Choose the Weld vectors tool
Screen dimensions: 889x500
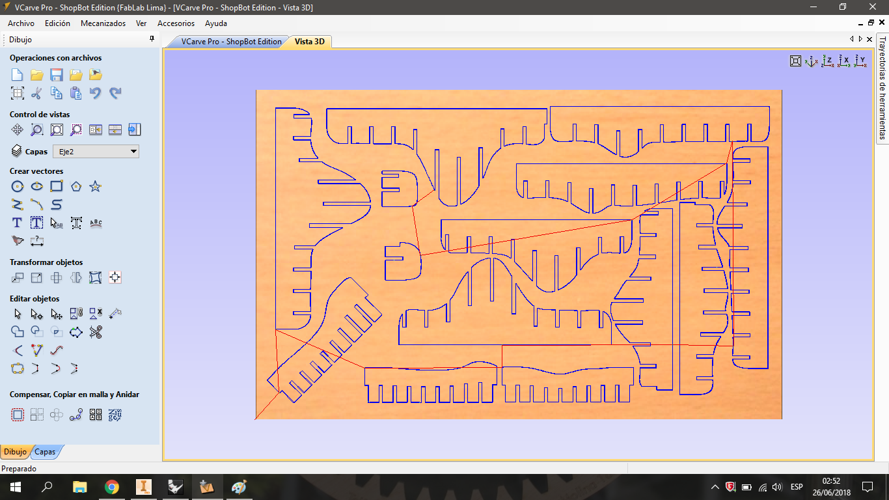coord(18,332)
